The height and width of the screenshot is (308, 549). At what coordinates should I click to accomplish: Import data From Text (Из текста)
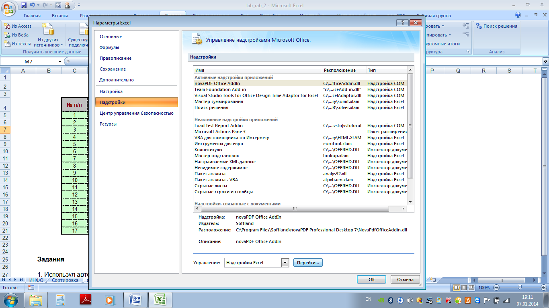(18, 44)
